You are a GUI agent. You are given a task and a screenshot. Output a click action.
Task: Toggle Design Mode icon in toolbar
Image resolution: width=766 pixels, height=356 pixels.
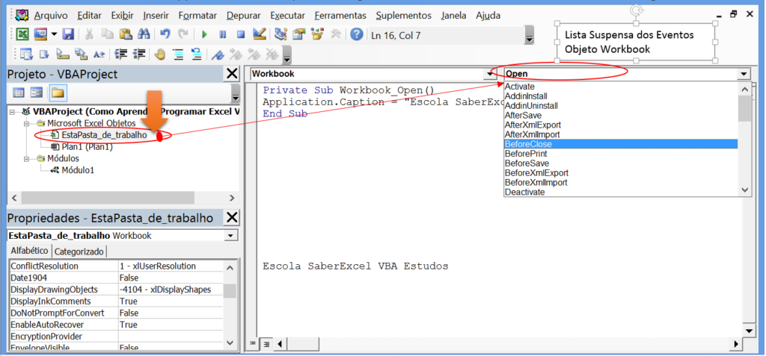tap(260, 34)
